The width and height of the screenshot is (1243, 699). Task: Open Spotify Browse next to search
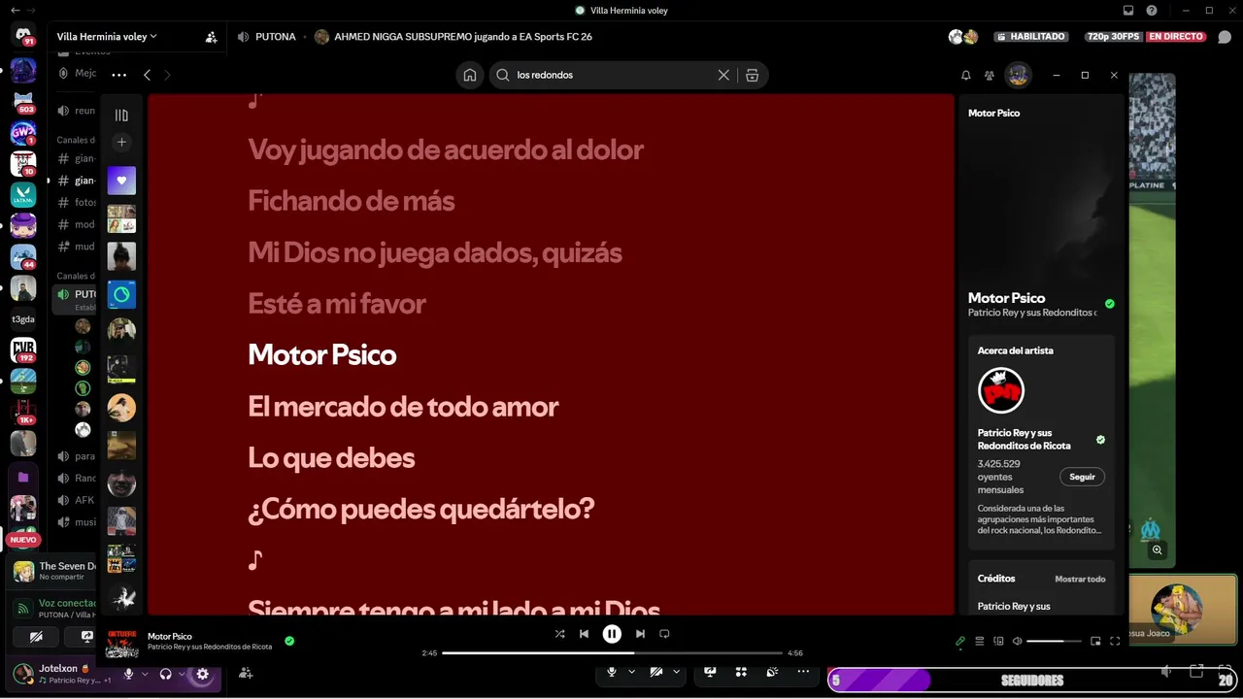[753, 75]
